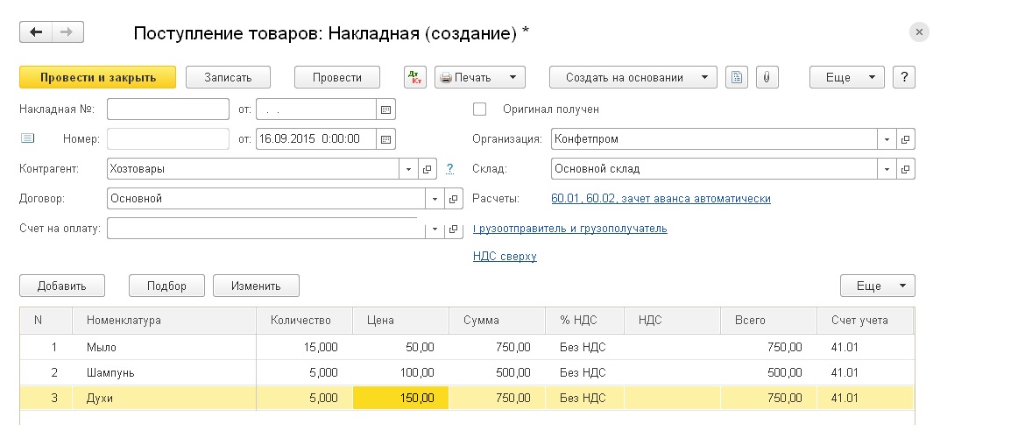The image size is (1025, 438).
Task: Expand the Организация dropdown arrow
Action: click(887, 139)
